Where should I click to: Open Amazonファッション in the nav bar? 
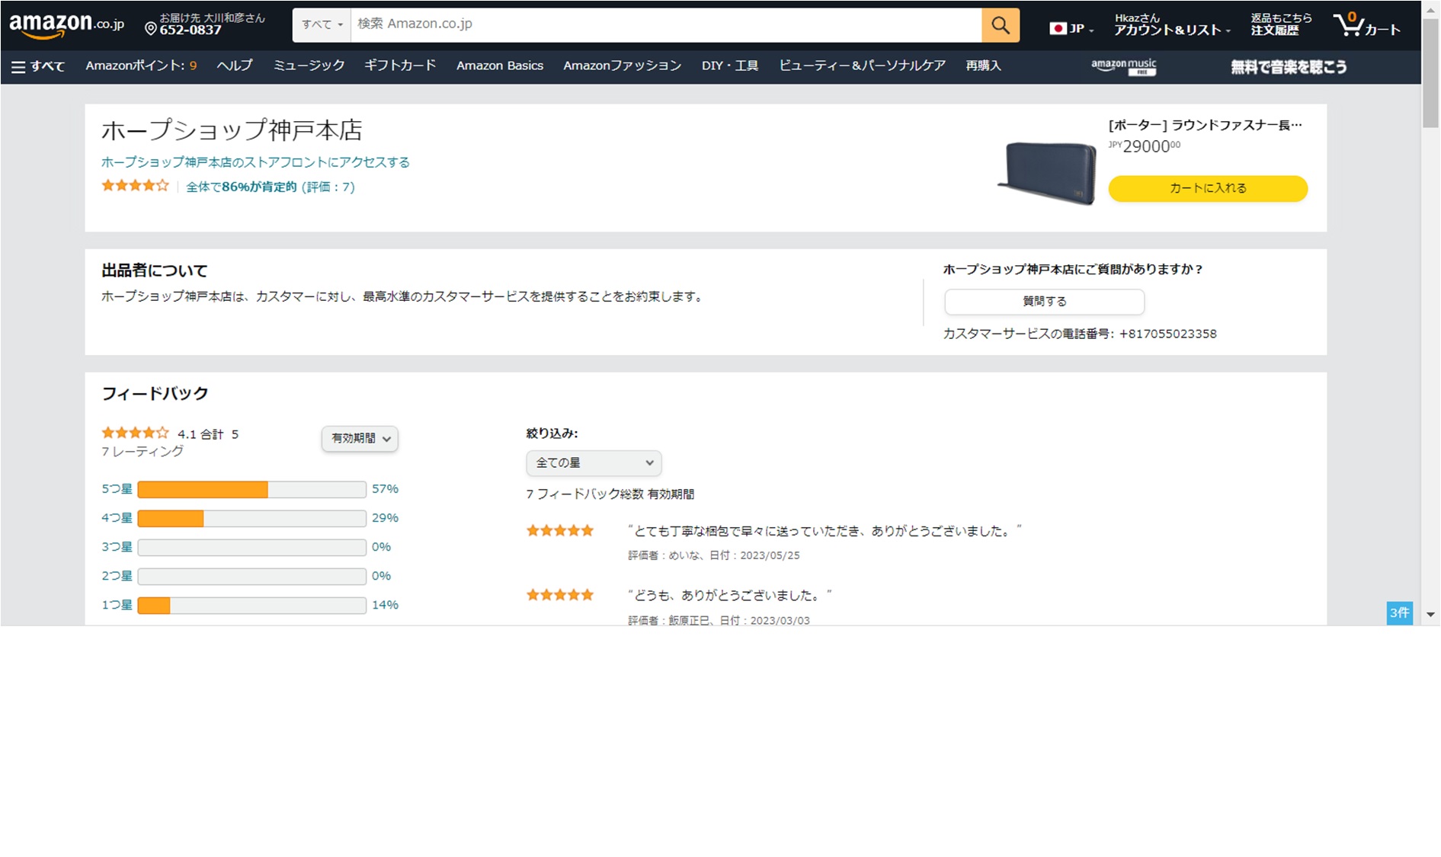coord(622,66)
